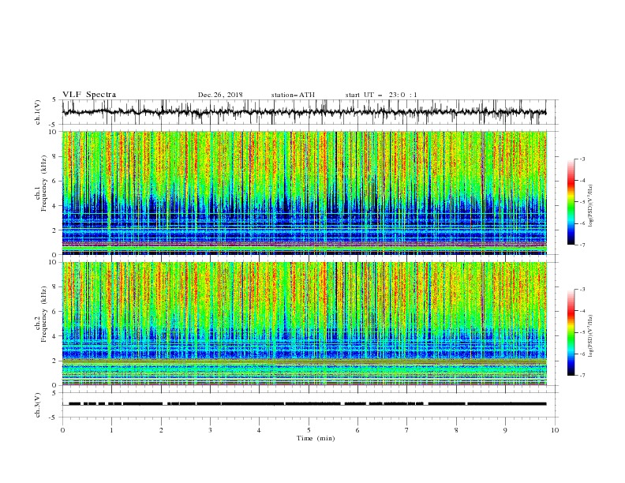
Task: Click the "Time (min)" axis label
Action: (x=316, y=438)
